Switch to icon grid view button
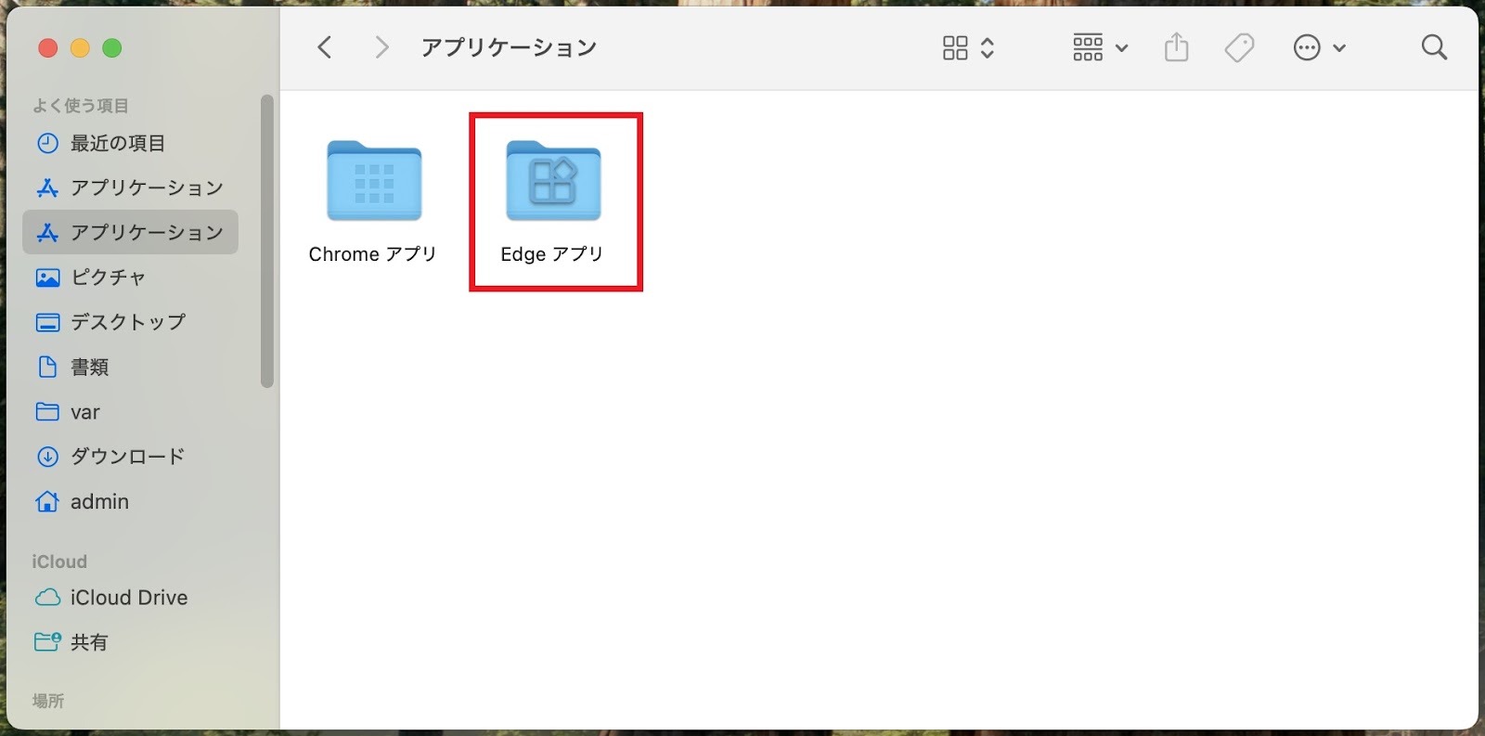The image size is (1485, 736). (955, 47)
